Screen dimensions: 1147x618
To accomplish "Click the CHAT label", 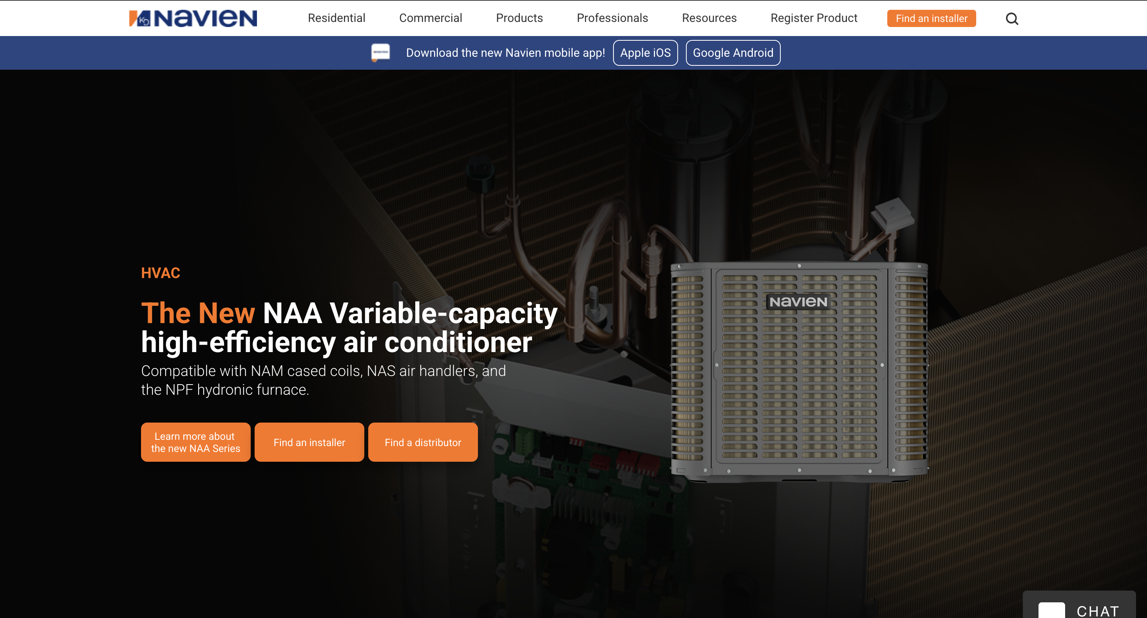I will (x=1097, y=611).
